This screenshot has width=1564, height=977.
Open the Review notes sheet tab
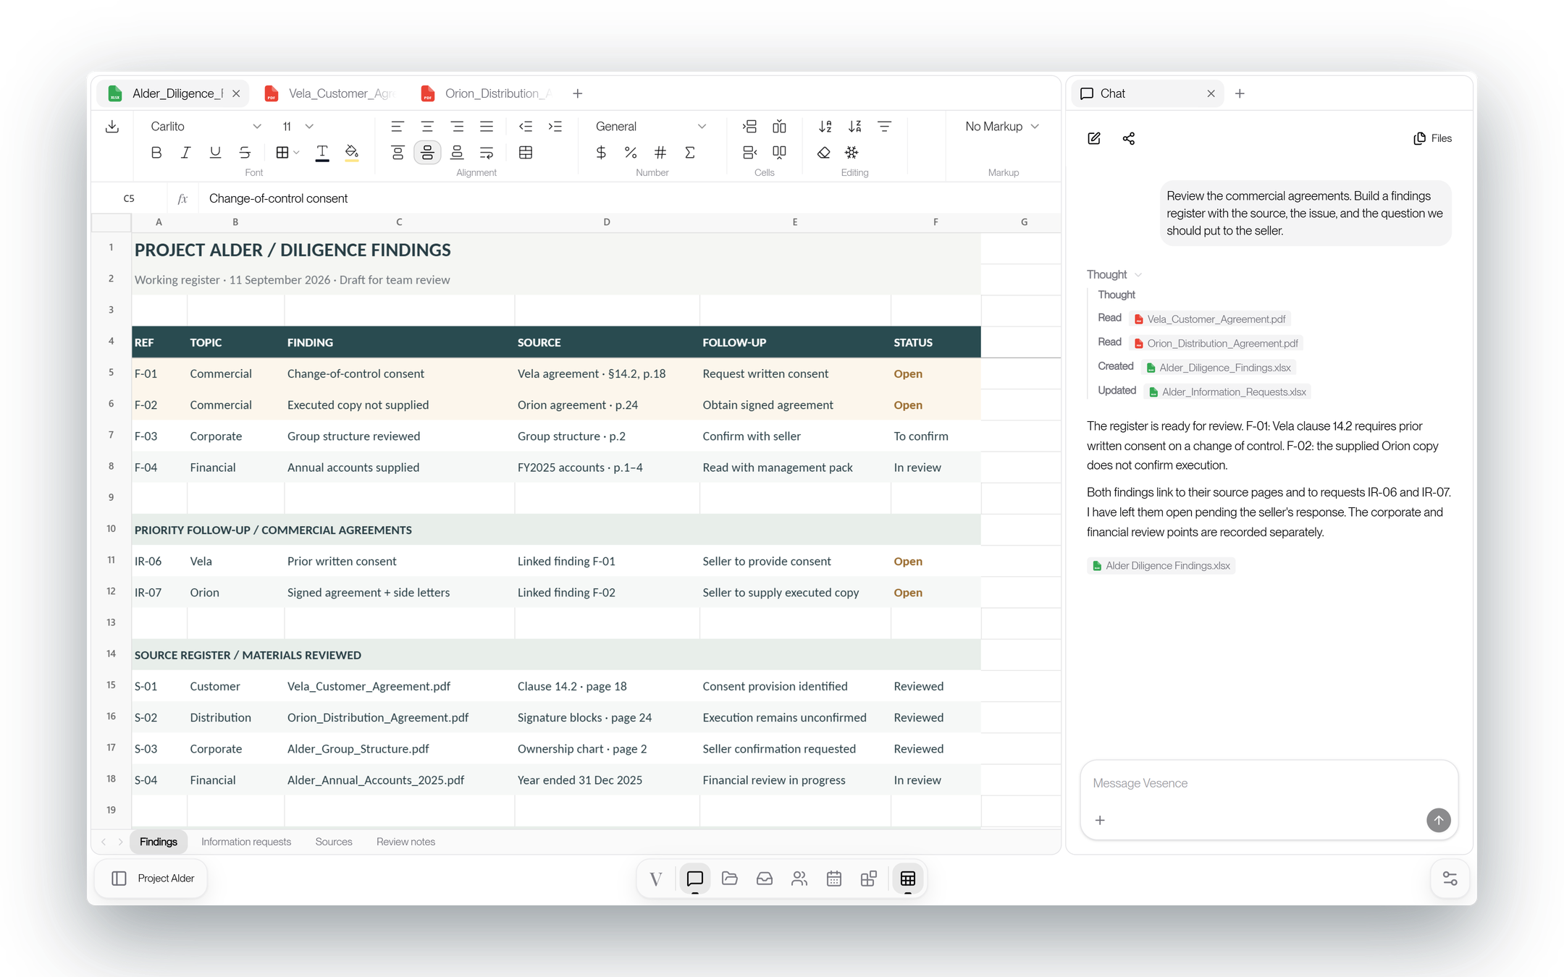point(405,842)
